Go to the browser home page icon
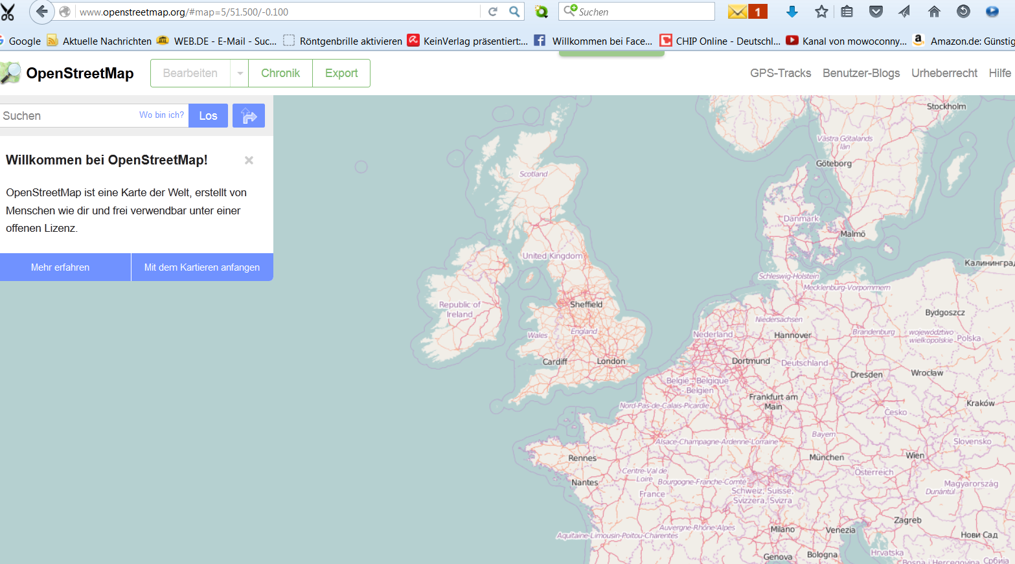The width and height of the screenshot is (1015, 564). pos(934,12)
